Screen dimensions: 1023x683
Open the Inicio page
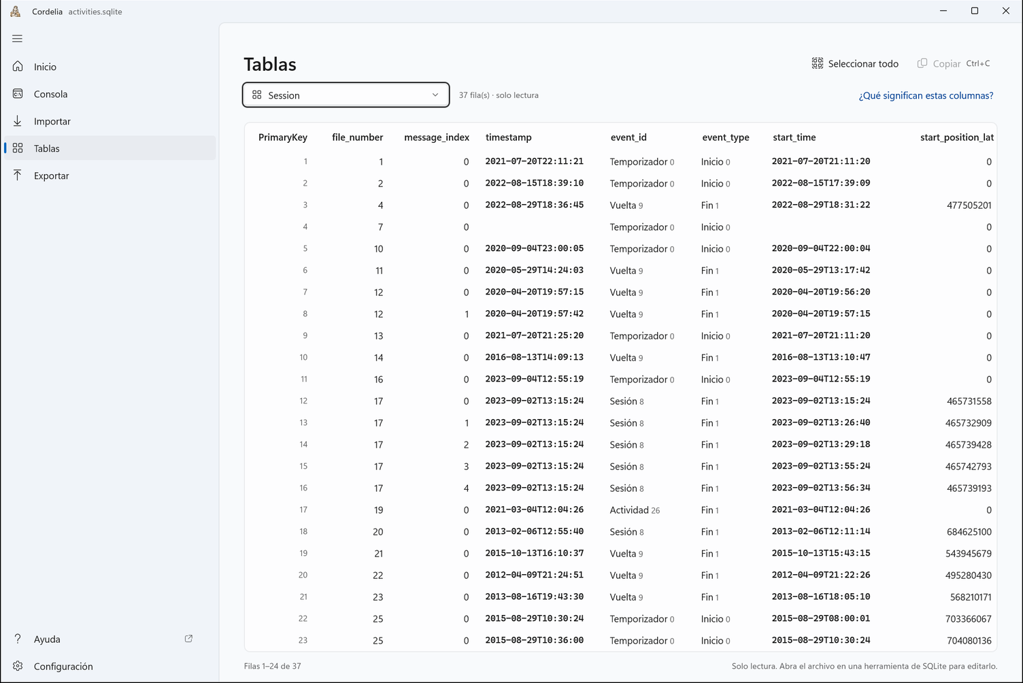pyautogui.click(x=110, y=67)
